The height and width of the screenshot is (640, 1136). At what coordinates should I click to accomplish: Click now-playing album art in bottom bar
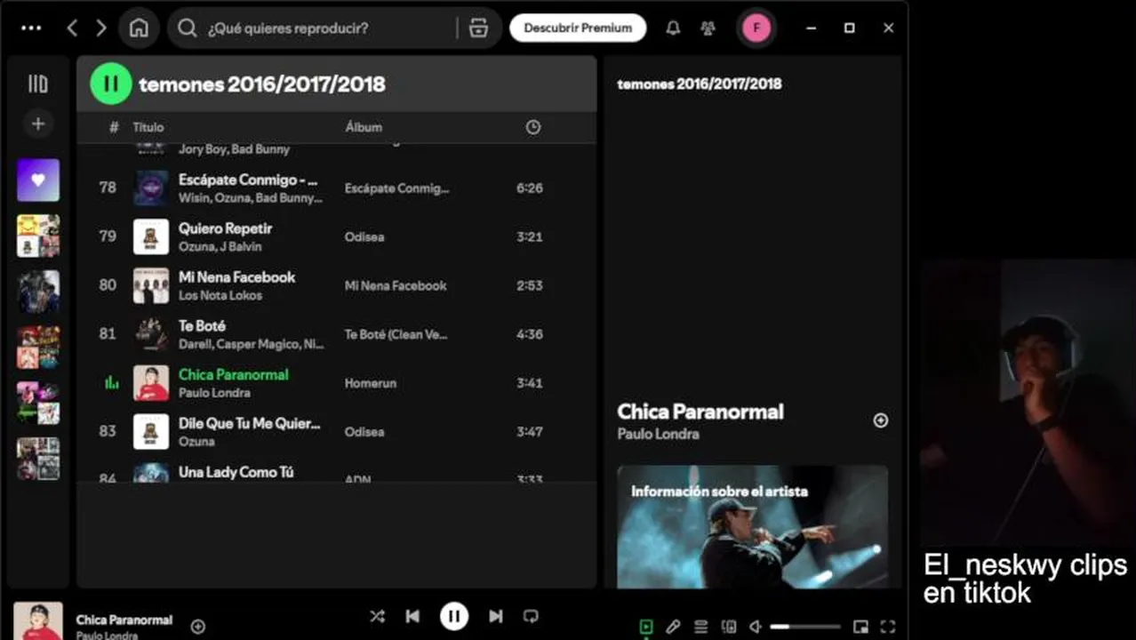[38, 620]
